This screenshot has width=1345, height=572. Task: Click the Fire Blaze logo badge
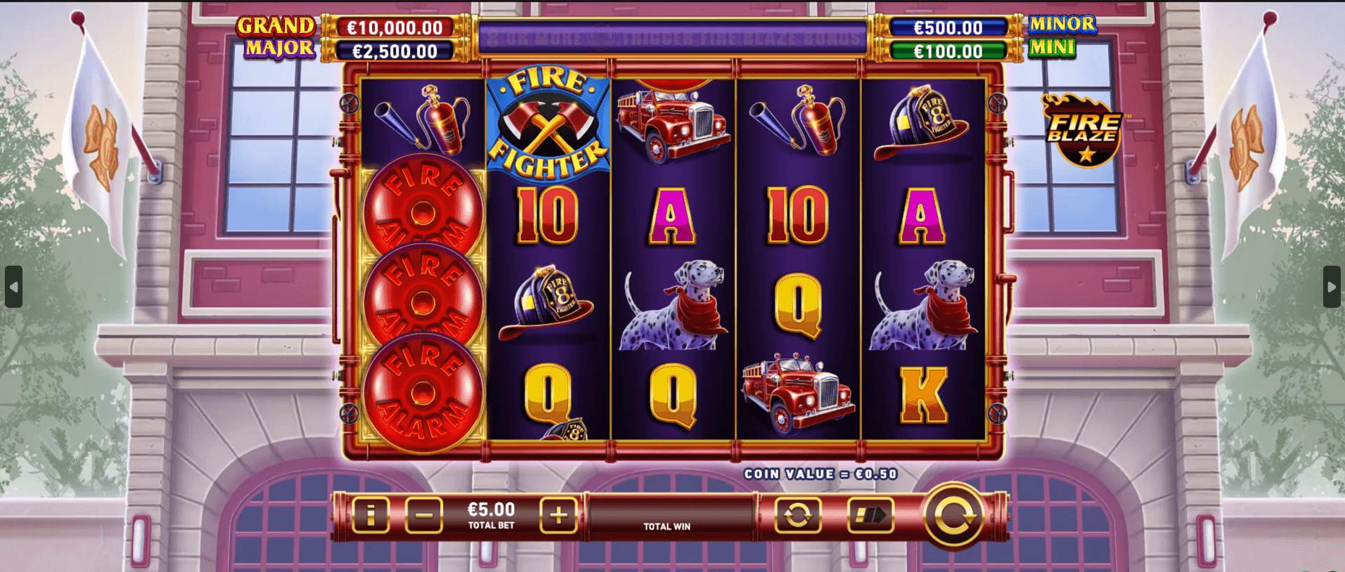pyautogui.click(x=1083, y=131)
